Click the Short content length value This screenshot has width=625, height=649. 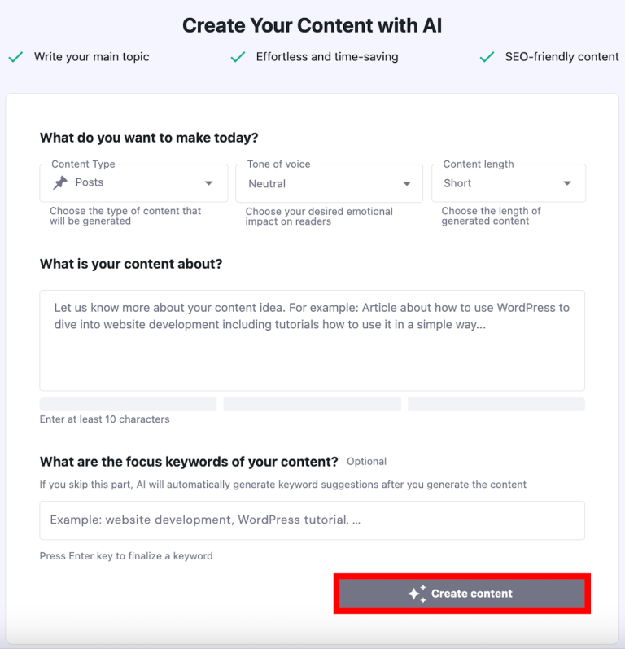[x=457, y=183]
